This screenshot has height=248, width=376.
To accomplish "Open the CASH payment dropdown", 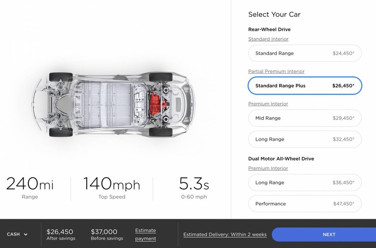I will (17, 234).
